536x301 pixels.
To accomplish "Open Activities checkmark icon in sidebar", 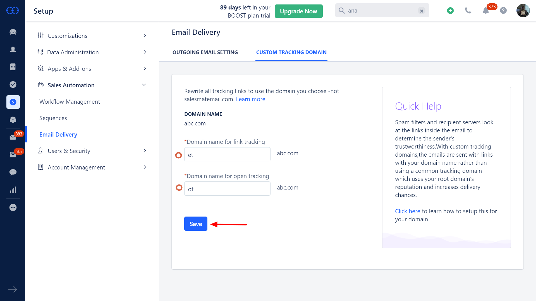I will 13,84.
